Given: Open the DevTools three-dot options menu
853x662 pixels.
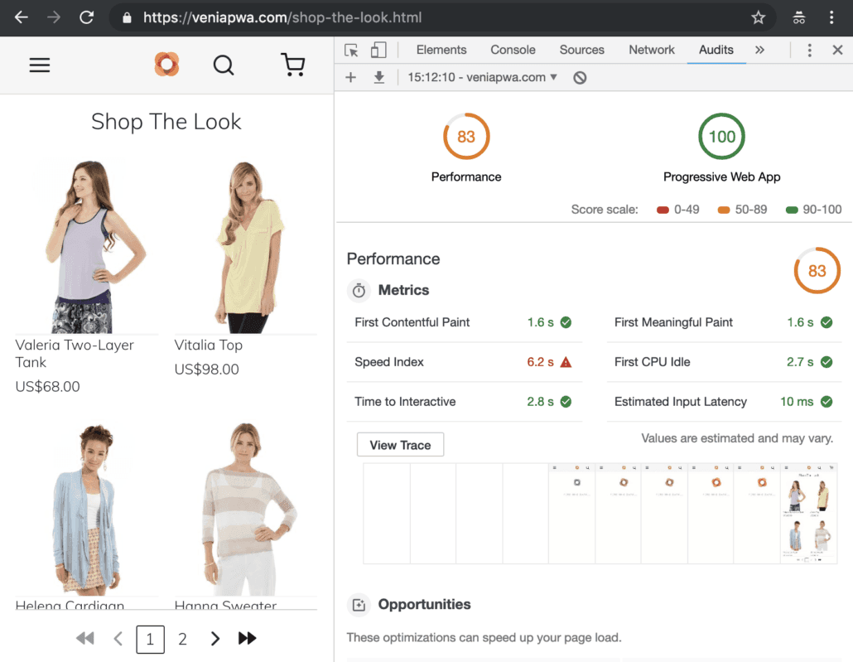Looking at the screenshot, I should coord(810,50).
